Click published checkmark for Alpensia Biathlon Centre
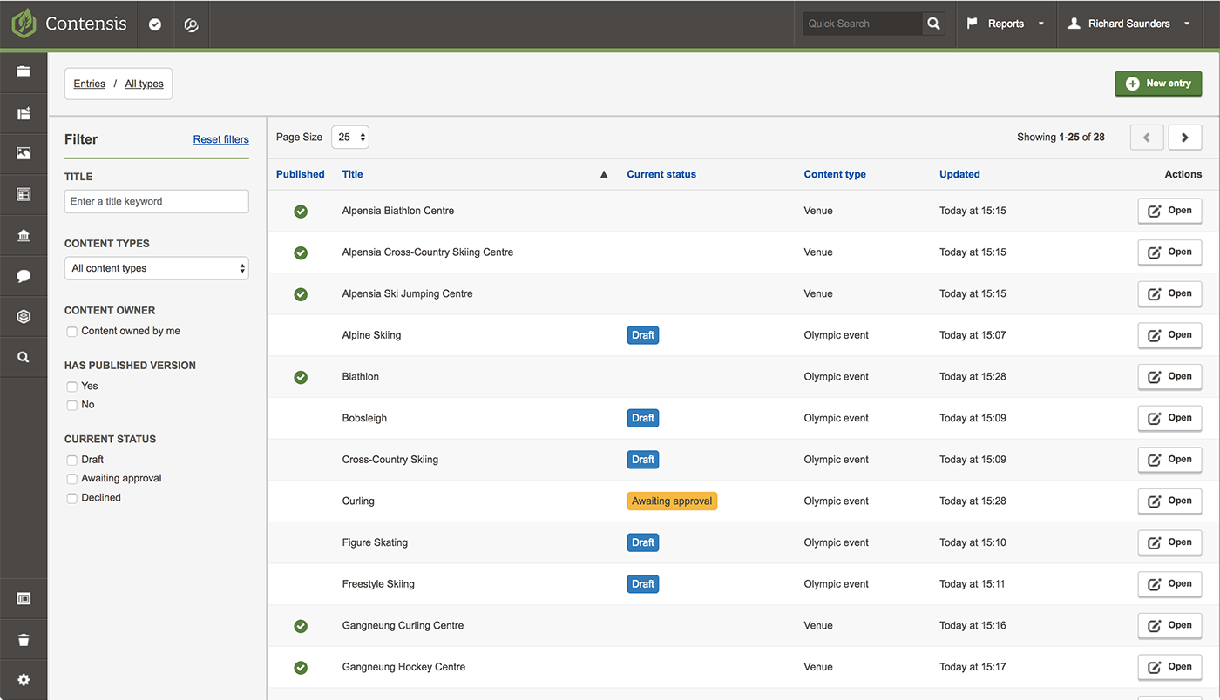 click(x=301, y=211)
